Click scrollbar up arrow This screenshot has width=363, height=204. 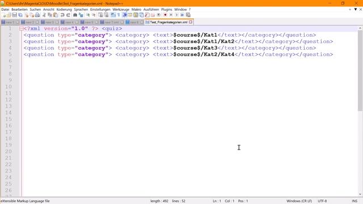[360, 28]
